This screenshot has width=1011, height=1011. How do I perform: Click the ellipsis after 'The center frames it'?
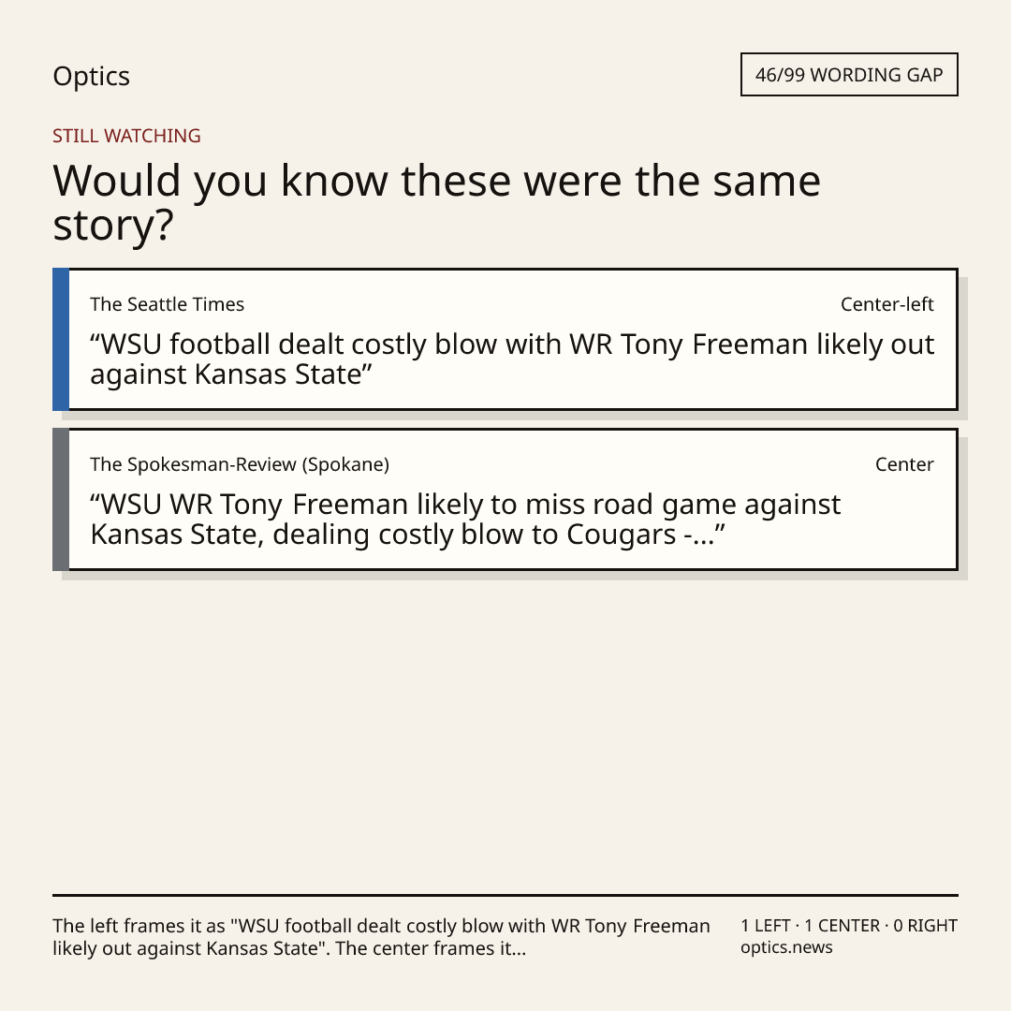(x=519, y=953)
